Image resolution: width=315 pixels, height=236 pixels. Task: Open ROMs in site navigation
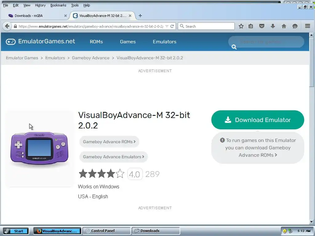(96, 41)
